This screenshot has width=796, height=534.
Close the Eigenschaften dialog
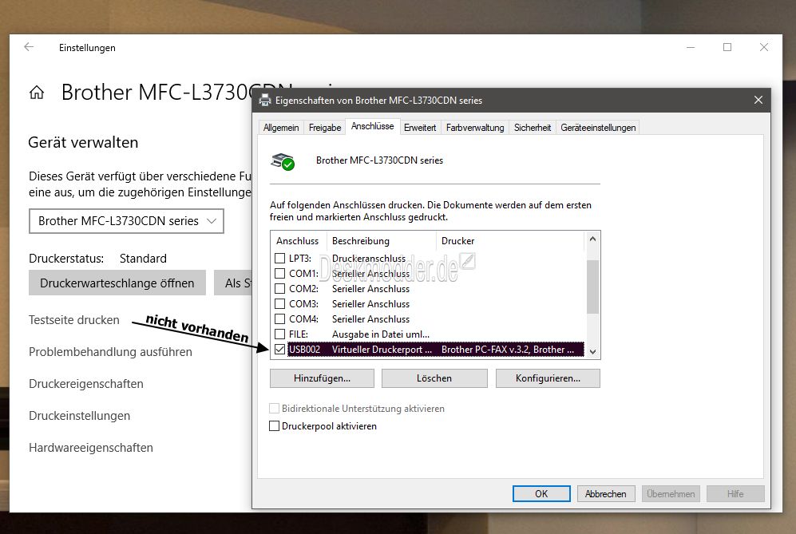click(758, 100)
